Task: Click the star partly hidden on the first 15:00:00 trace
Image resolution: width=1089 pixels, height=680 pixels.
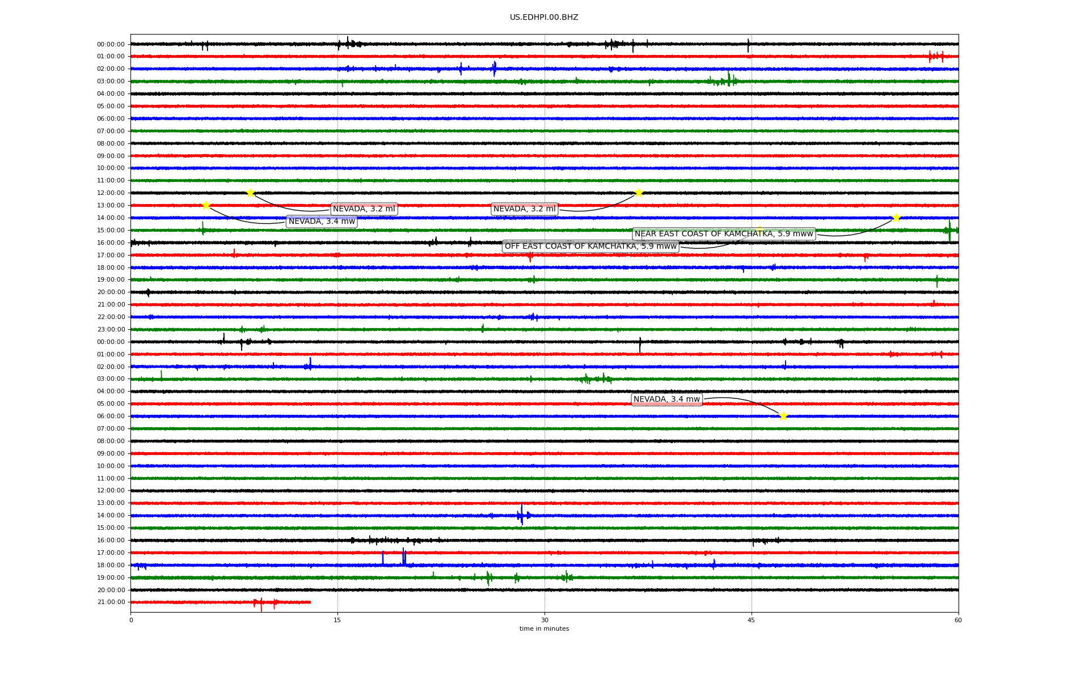Action: click(x=759, y=229)
